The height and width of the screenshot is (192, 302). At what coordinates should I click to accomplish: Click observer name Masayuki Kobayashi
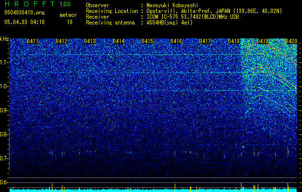pos(172,5)
